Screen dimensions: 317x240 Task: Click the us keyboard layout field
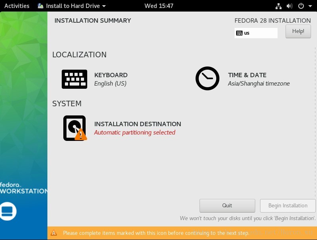coord(256,33)
